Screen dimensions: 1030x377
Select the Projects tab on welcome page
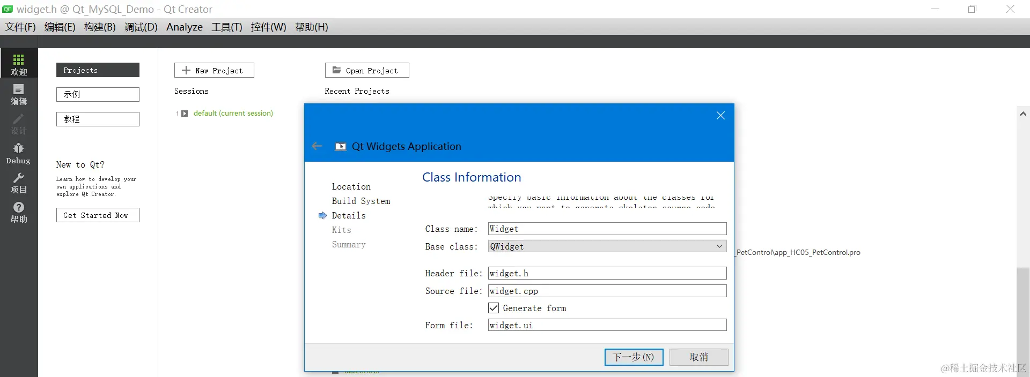(98, 70)
